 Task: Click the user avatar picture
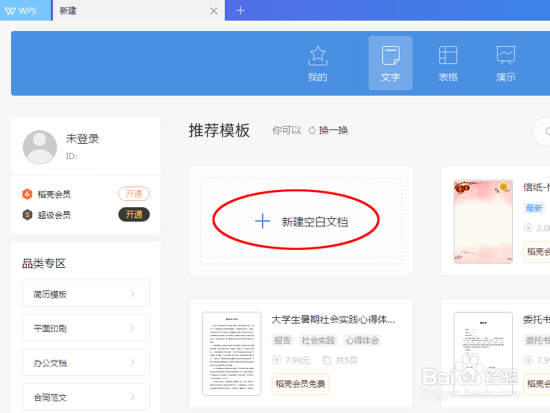(40, 147)
